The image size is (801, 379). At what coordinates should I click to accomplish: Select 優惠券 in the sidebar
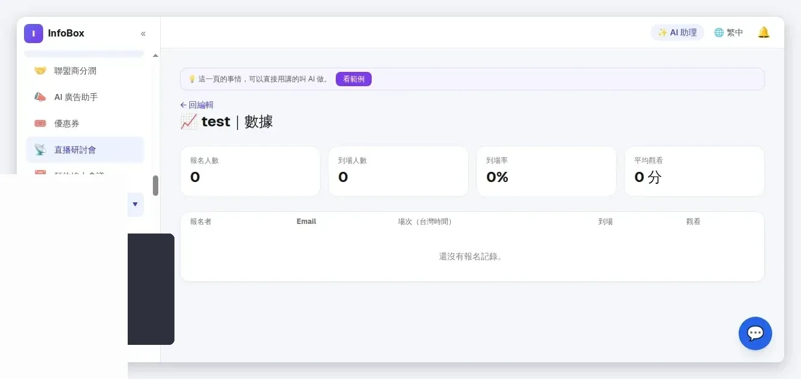[x=85, y=123]
